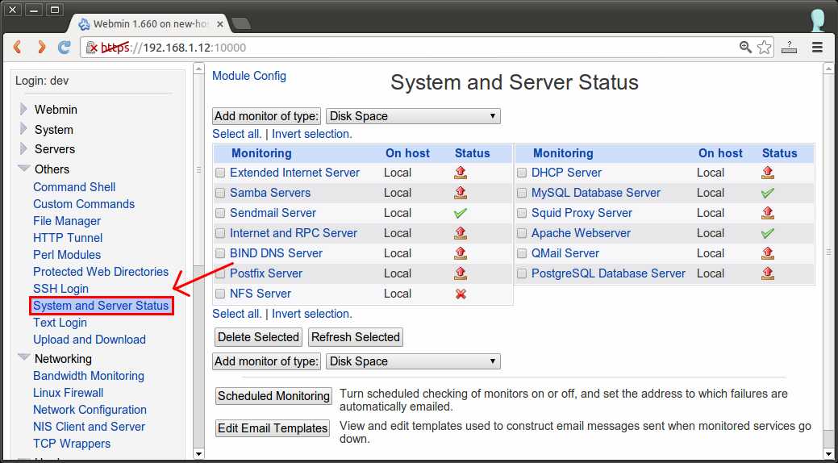Viewport: 838px width, 463px height.
Task: Click the extension icon beside the star
Action: [x=789, y=47]
